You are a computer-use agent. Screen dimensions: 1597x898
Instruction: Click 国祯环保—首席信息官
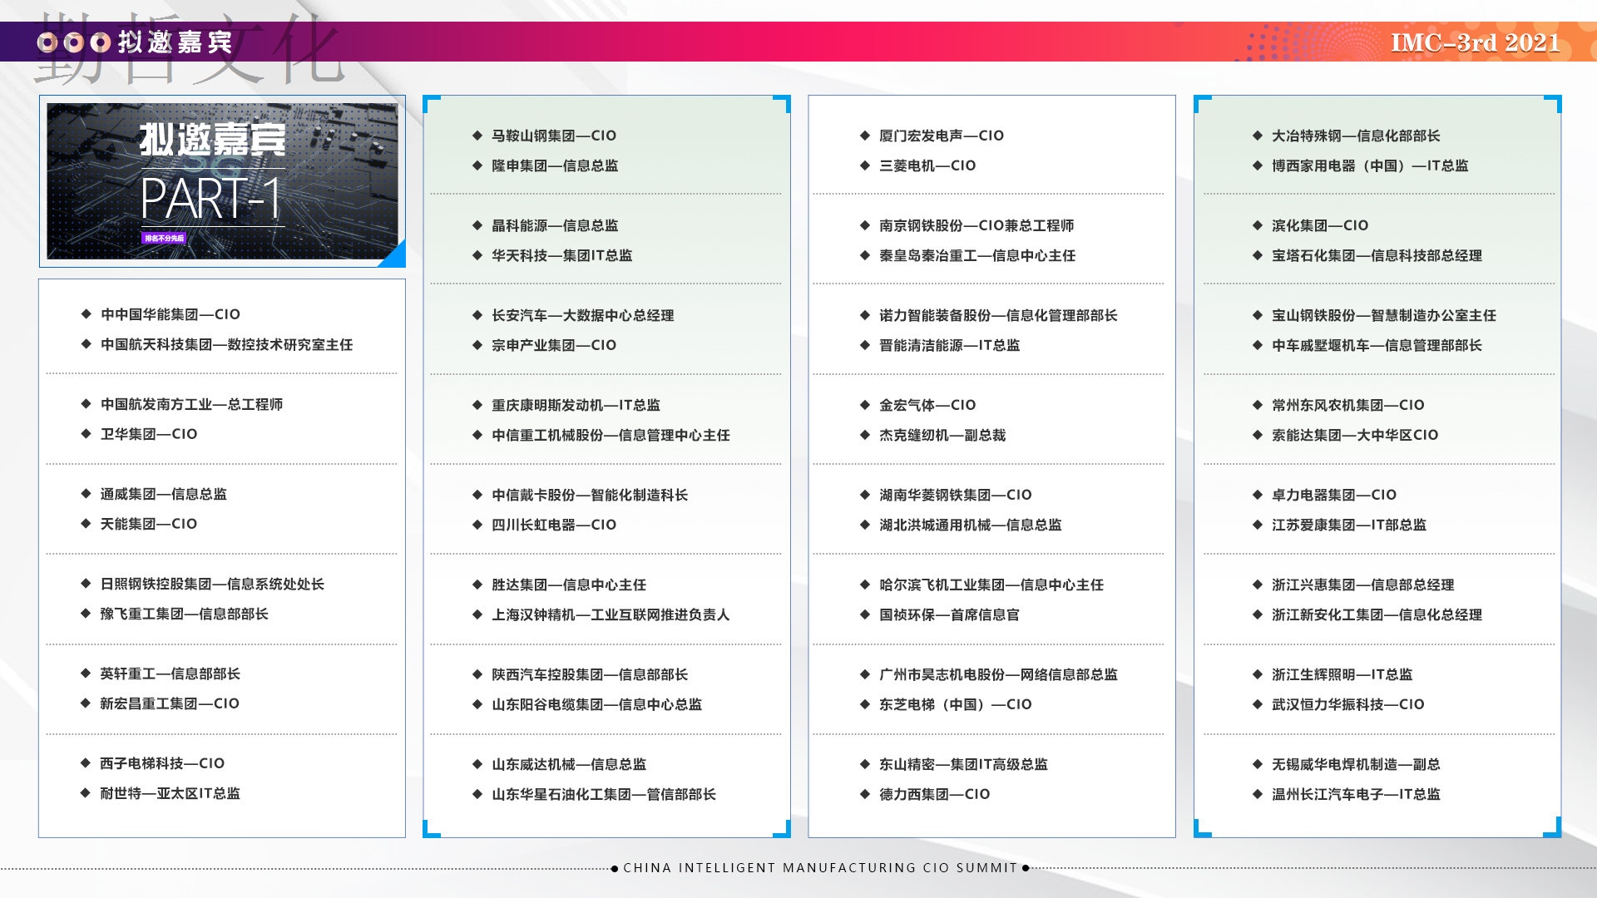pos(949,614)
